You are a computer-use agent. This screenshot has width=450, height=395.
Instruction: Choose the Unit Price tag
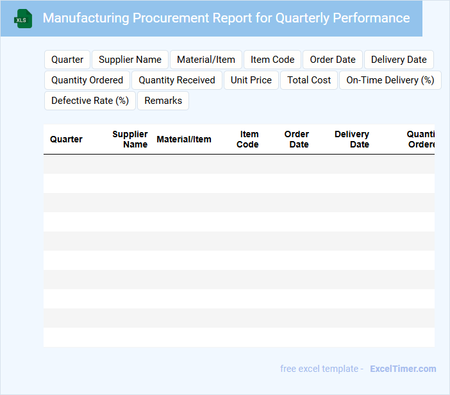coord(251,80)
